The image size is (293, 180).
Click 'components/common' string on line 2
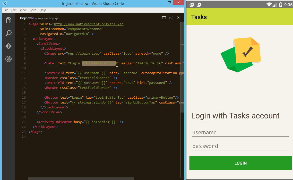tap(85, 29)
